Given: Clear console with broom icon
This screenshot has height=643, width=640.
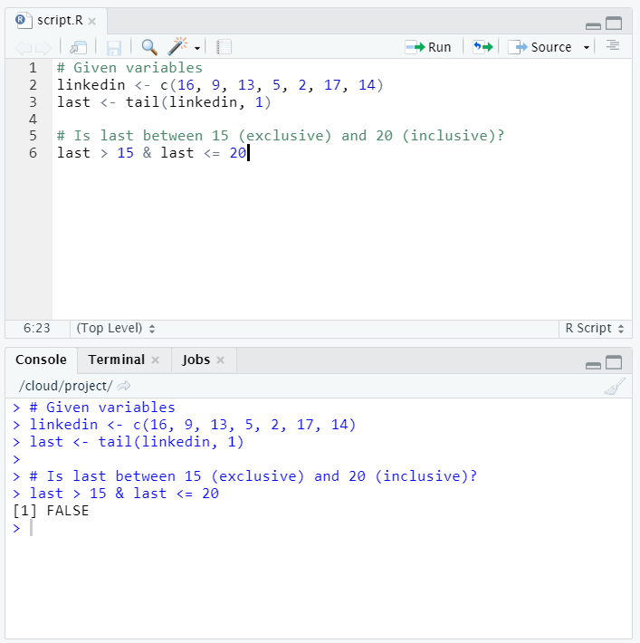Looking at the screenshot, I should click(x=615, y=387).
